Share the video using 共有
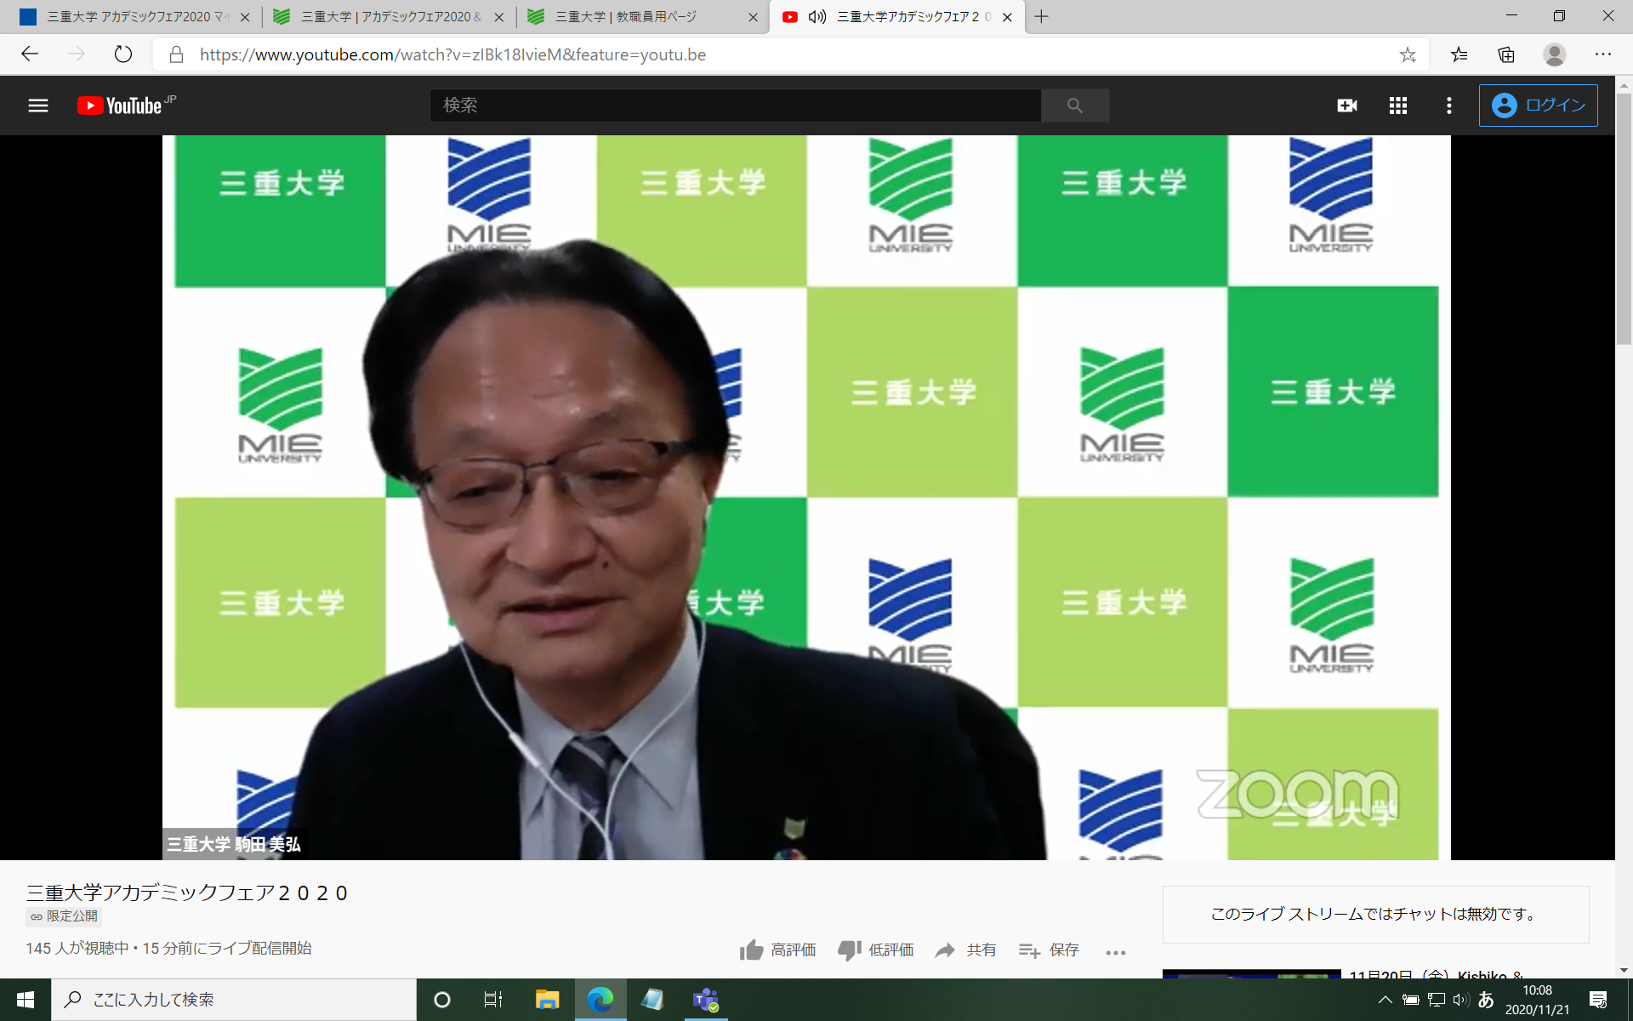Image resolution: width=1633 pixels, height=1021 pixels. coord(965,950)
